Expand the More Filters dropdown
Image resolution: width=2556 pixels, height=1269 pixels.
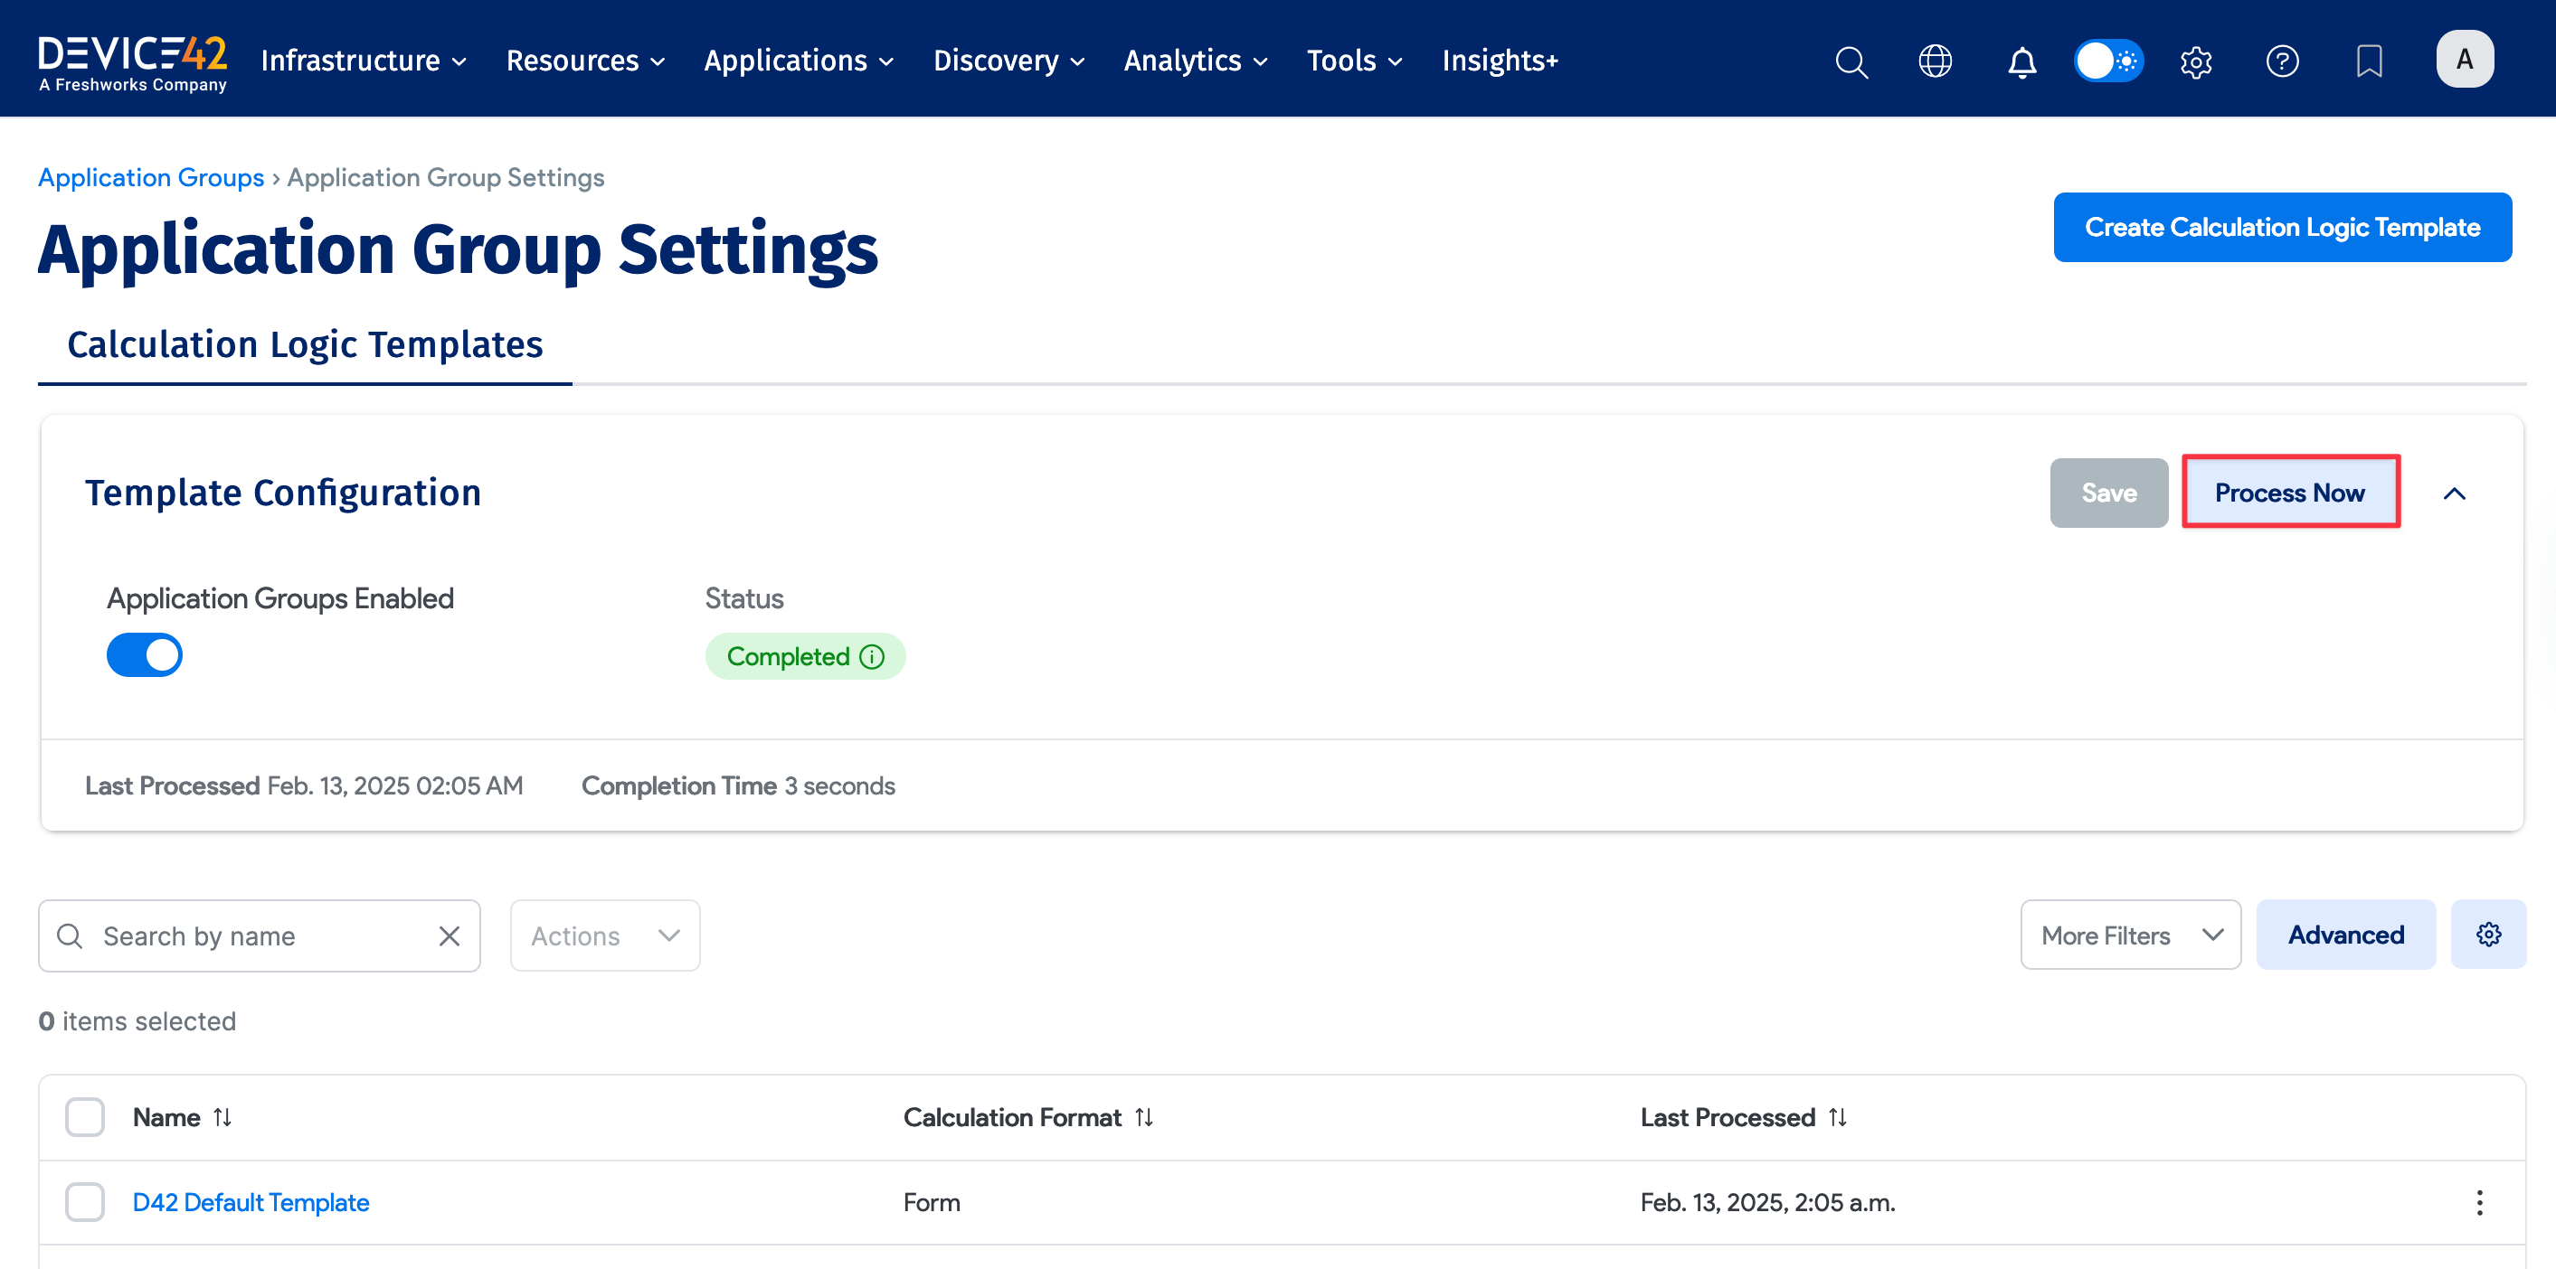2130,934
